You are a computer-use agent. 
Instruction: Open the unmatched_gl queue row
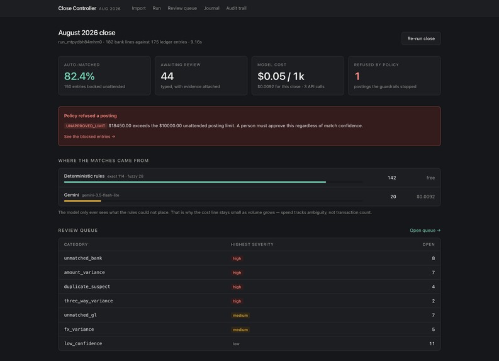249,315
